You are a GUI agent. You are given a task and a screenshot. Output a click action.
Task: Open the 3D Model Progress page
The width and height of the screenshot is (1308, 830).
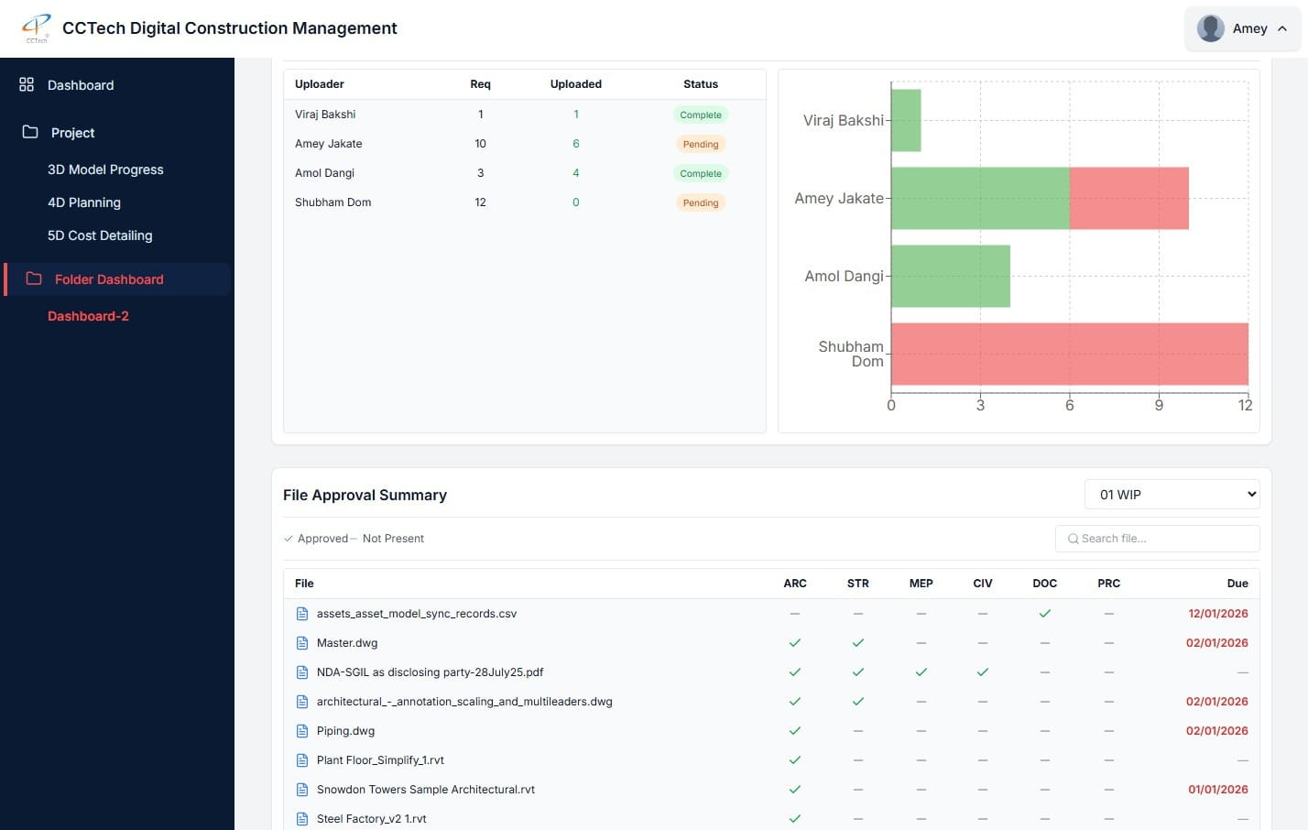[105, 169]
